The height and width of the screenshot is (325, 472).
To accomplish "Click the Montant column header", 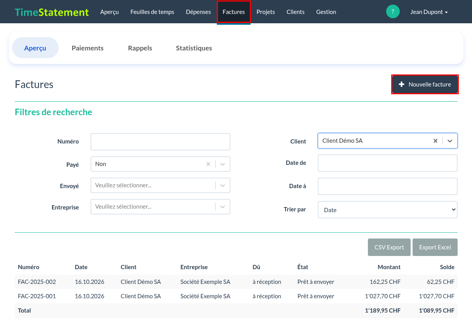I will click(389, 267).
